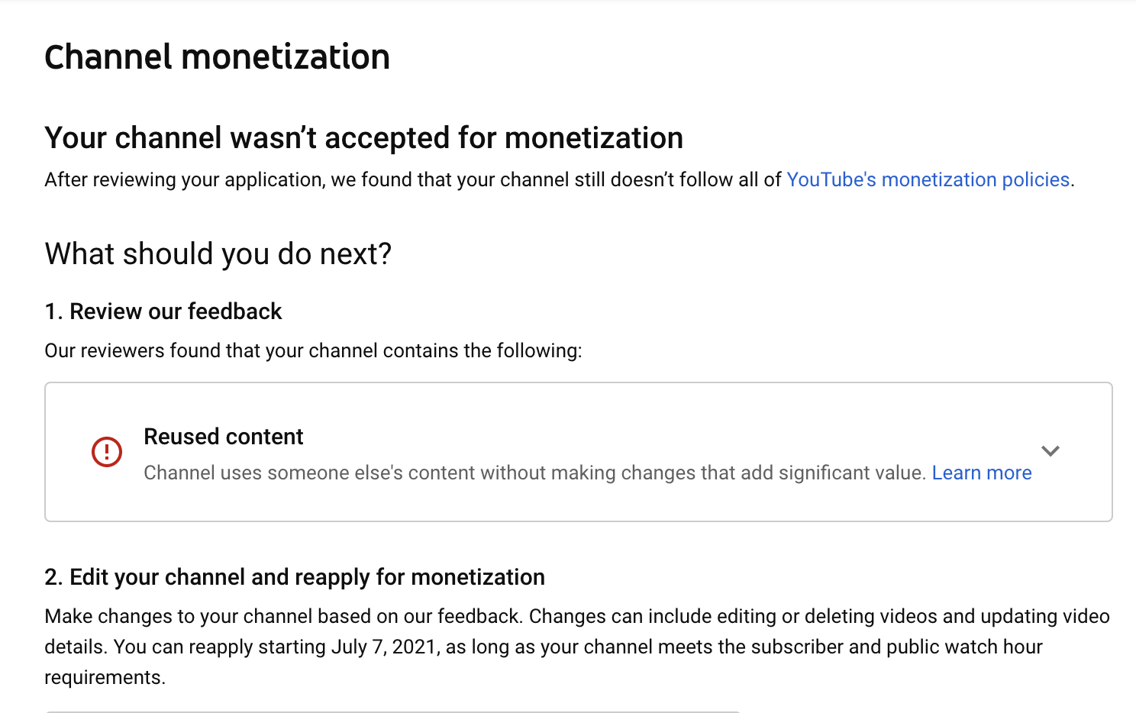Click '2. Edit your channel and reapply' heading
1136x713 pixels.
pos(295,577)
